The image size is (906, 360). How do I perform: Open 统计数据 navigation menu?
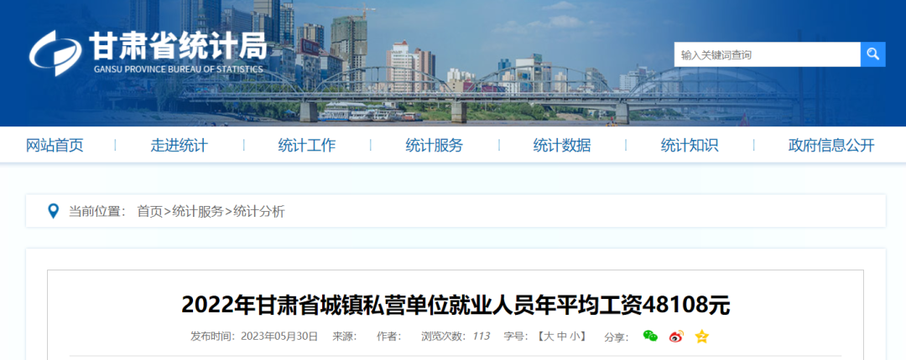click(561, 146)
